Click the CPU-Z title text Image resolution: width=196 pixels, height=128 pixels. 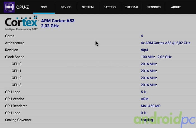pos(22,7)
